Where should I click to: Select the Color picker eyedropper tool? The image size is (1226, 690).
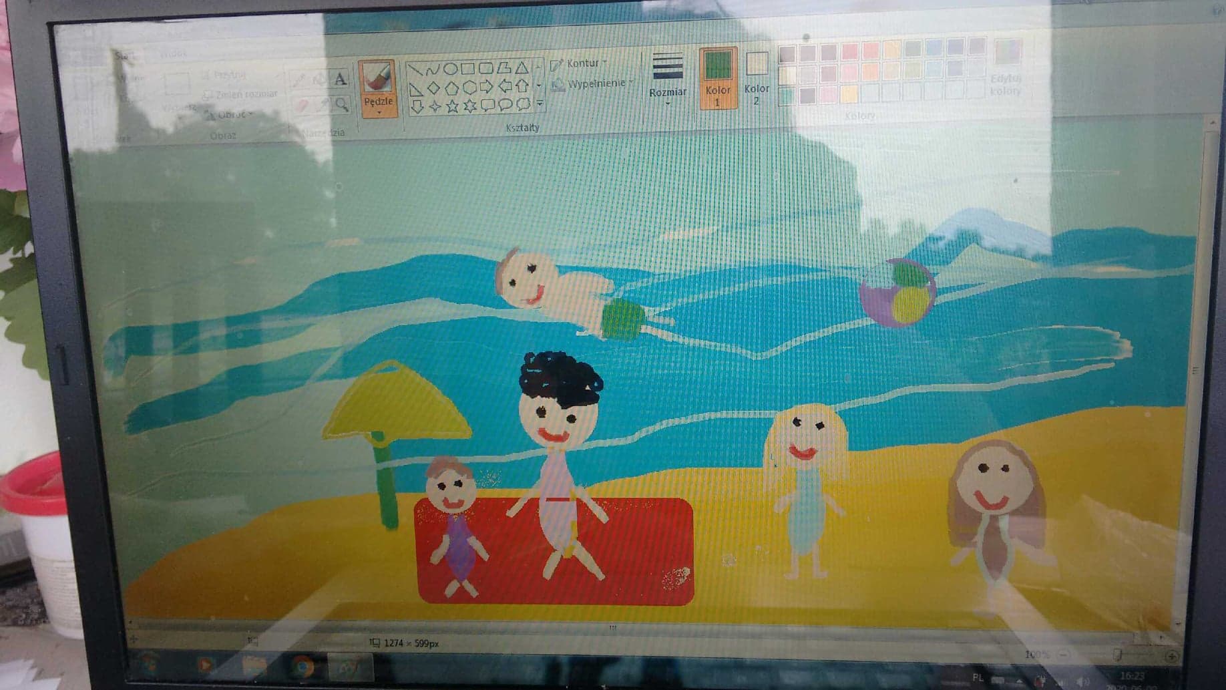[323, 105]
